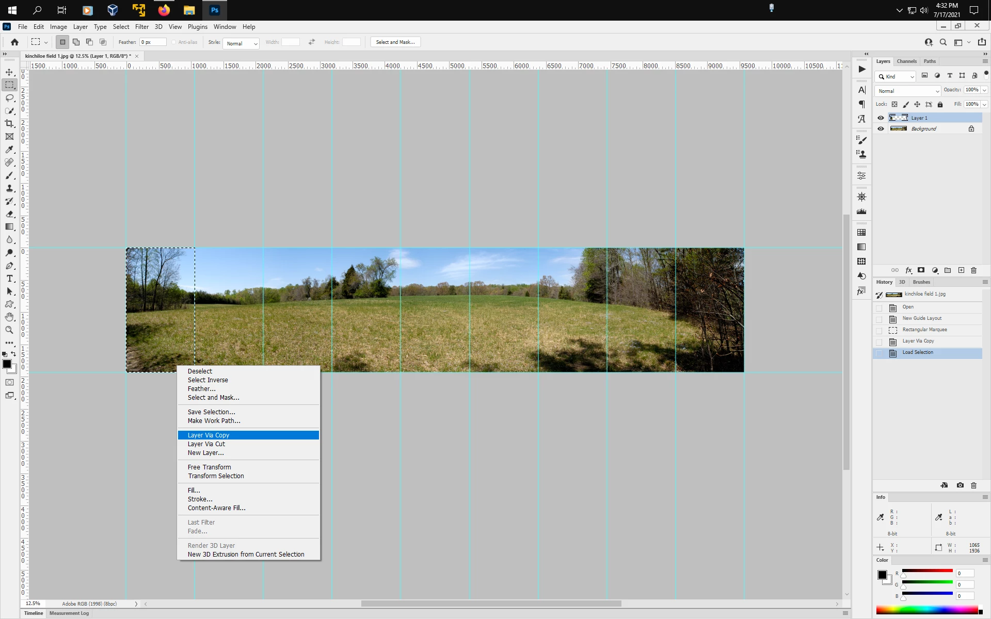Add a layer mask to Layer 1
The image size is (991, 619).
(x=921, y=270)
